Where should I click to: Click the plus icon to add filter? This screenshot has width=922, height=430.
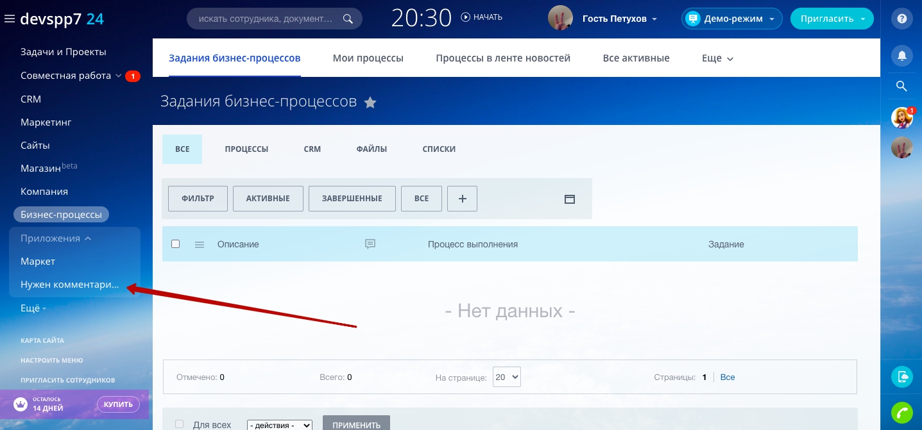pos(462,199)
